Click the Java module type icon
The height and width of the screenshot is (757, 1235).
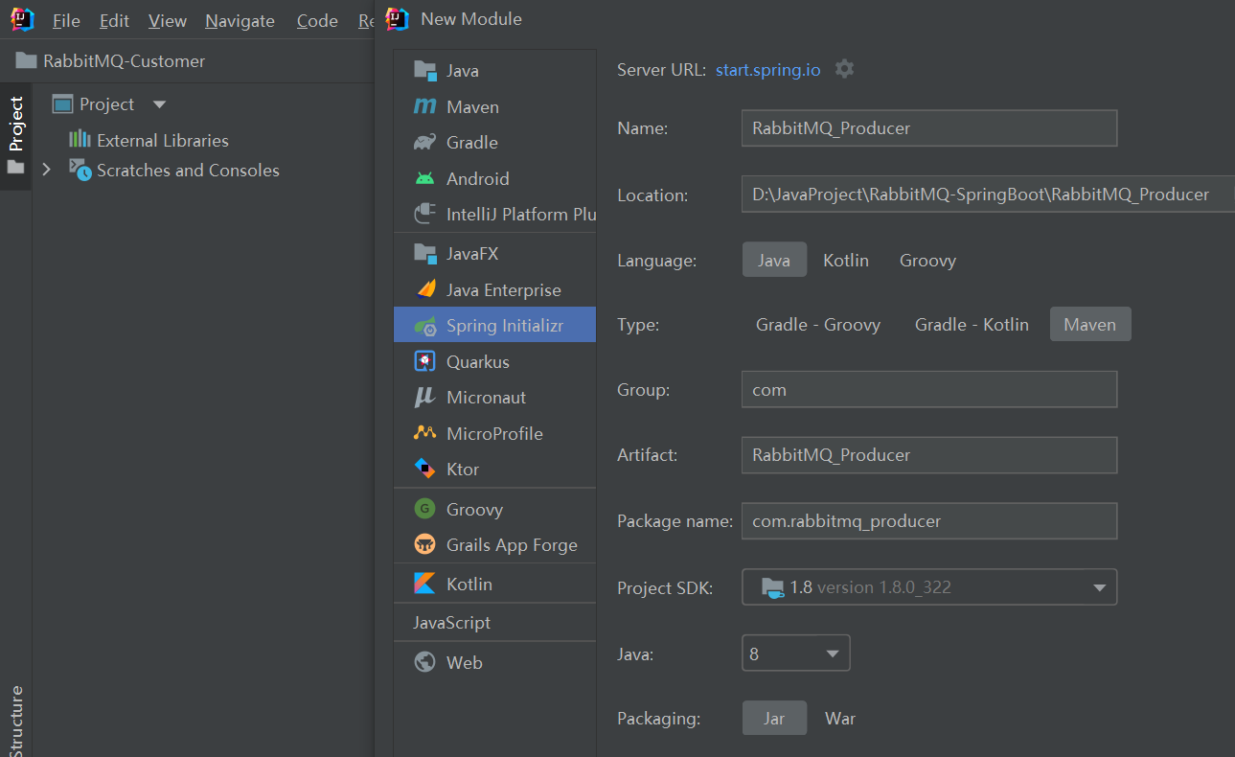coord(424,70)
